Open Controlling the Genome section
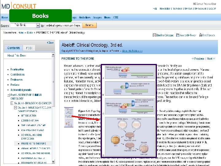This screenshot has width=221, height=166. pos(36,153)
